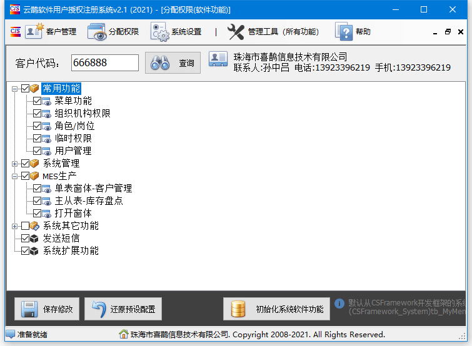Toggle the 系统其它功能 checkbox
Image resolution: width=472 pixels, height=346 pixels.
(25, 225)
